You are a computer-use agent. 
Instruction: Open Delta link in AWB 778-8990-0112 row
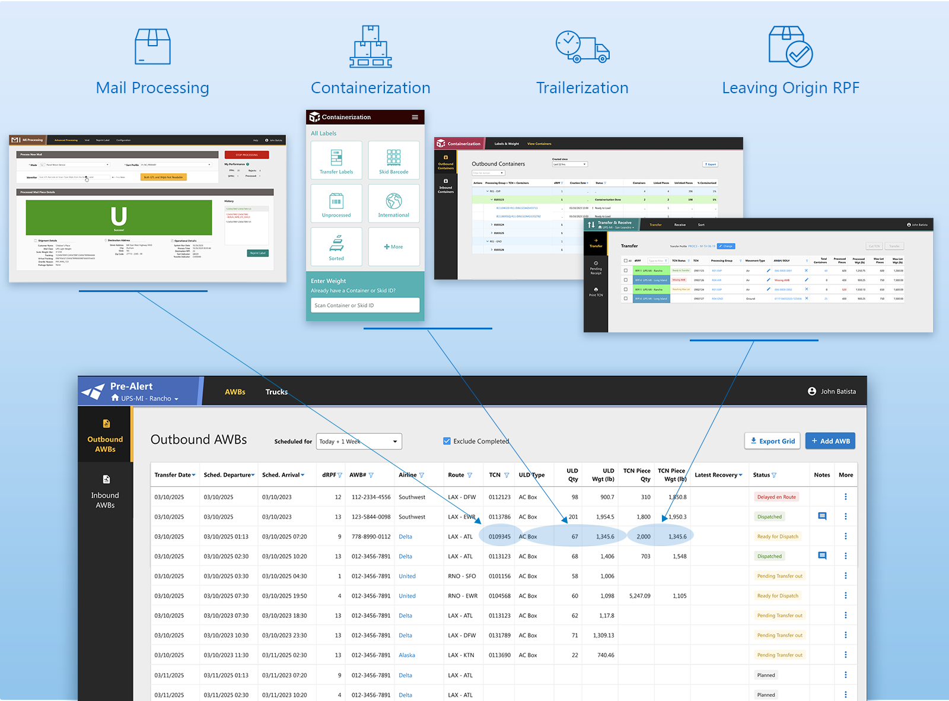[x=405, y=537]
